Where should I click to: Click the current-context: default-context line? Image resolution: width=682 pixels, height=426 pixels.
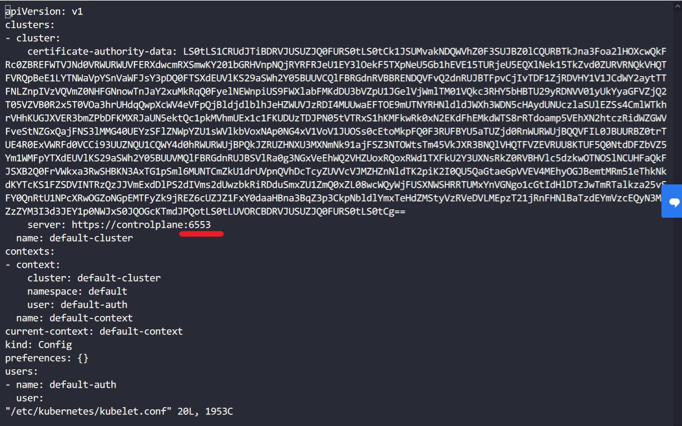click(94, 331)
